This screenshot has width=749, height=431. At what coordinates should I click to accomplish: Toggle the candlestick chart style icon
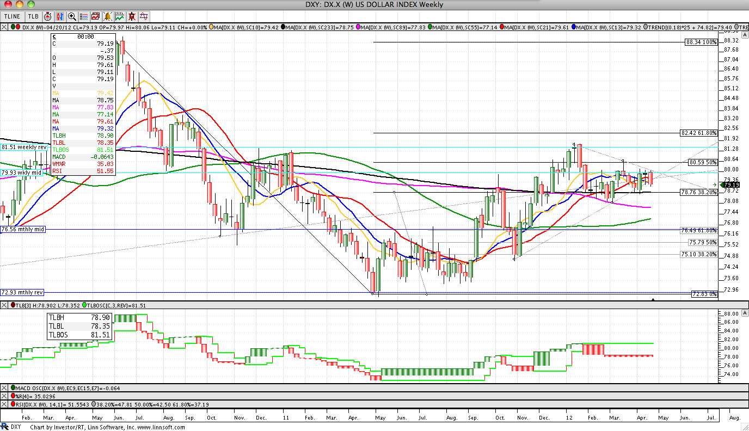click(x=59, y=17)
